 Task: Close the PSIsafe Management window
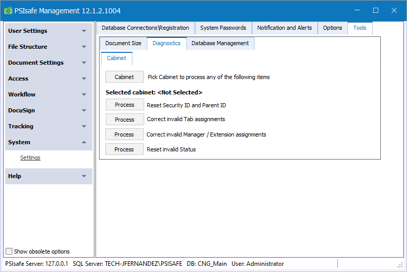point(394,10)
